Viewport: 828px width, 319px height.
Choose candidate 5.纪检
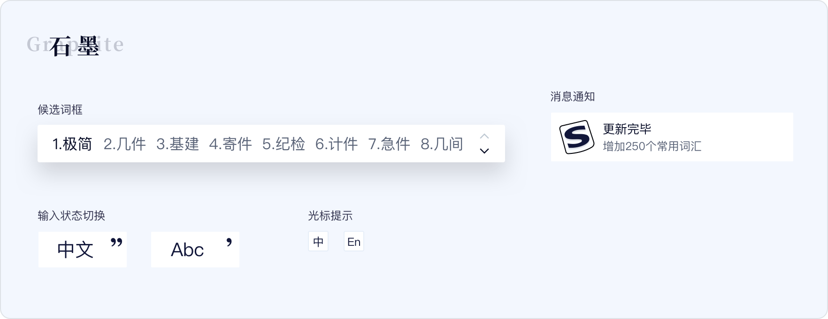(284, 144)
